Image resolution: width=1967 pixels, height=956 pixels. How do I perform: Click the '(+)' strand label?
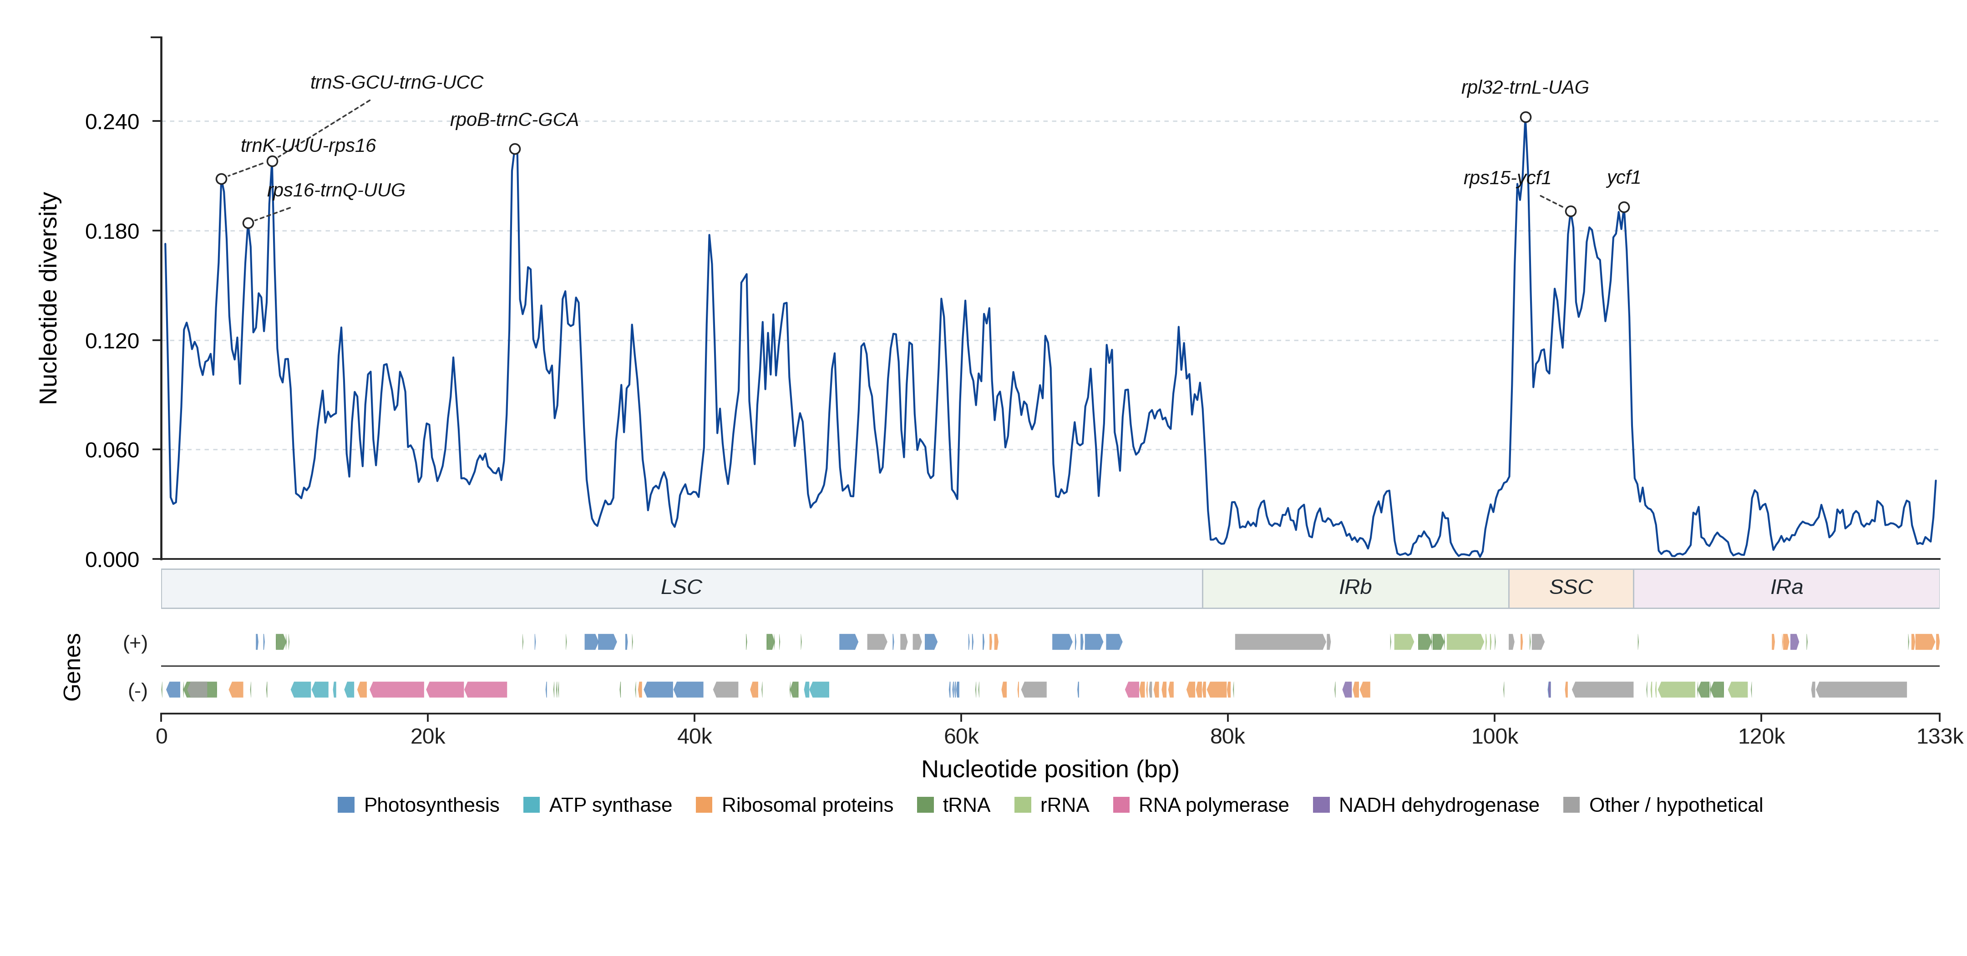tap(135, 643)
